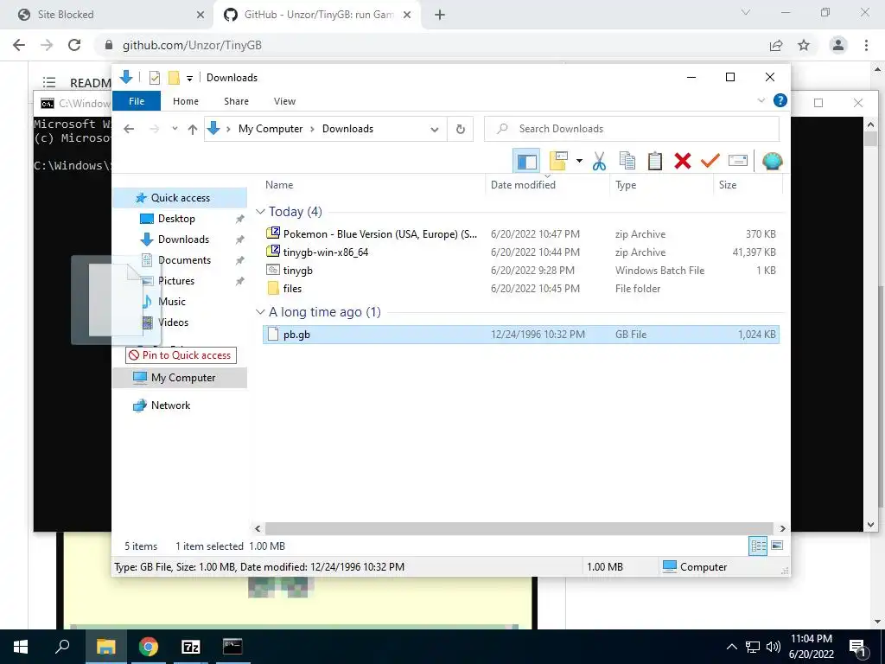
Task: Click the Cut scissors icon
Action: tap(599, 162)
